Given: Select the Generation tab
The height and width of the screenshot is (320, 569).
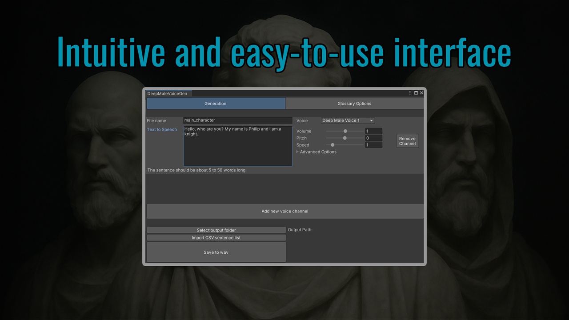Looking at the screenshot, I should tap(216, 104).
